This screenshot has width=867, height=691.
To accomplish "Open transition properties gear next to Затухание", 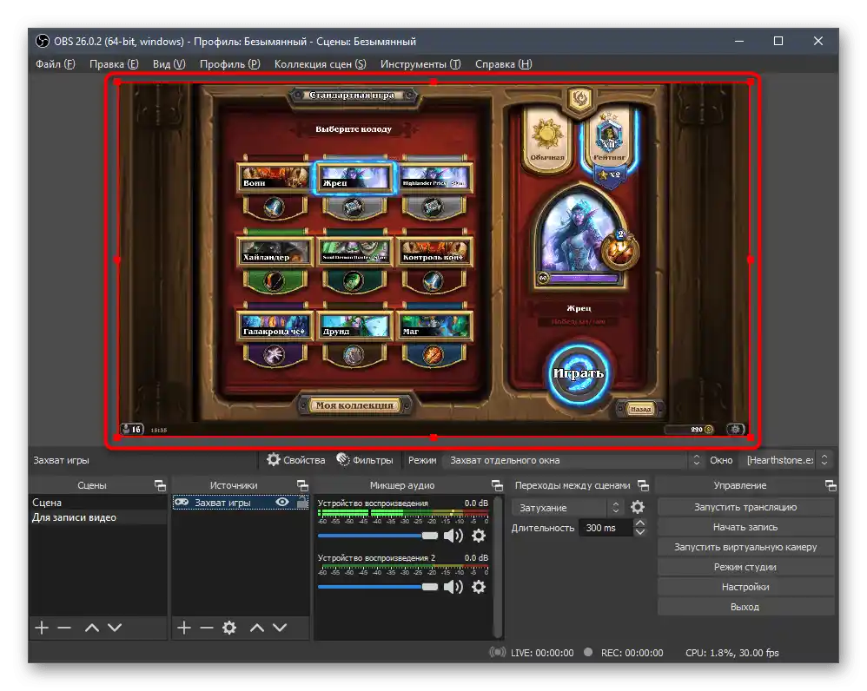I will [x=638, y=507].
